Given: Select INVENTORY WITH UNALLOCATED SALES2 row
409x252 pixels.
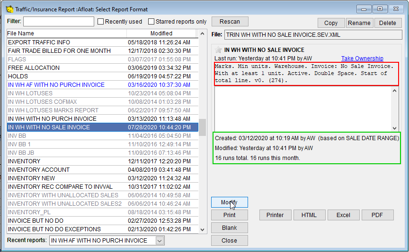Looking at the screenshot, I should [x=103, y=203].
